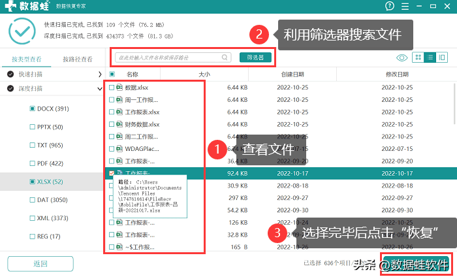Viewport: 457px width, 279px height.
Task: Tick checkbox for 周一工作报... file
Action: pos(112,100)
